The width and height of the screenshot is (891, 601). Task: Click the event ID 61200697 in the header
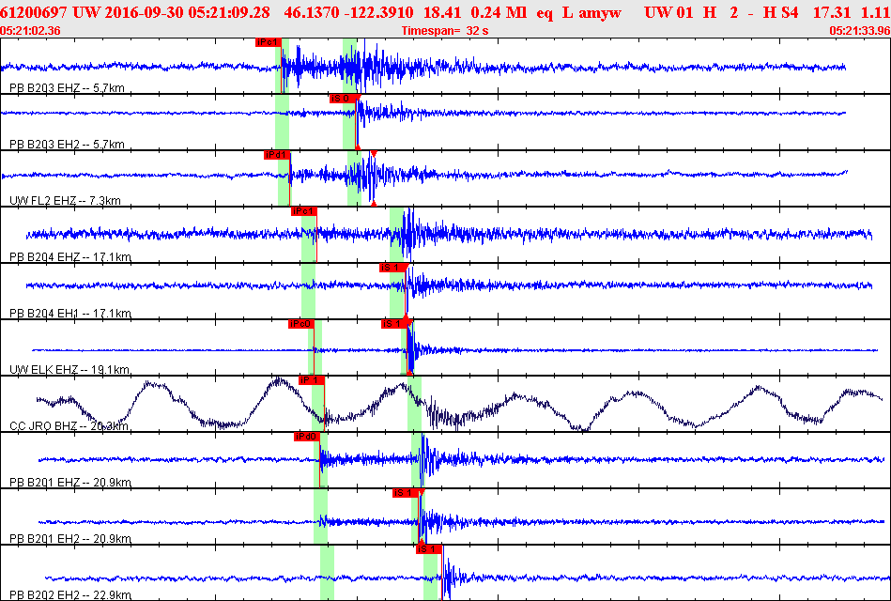[34, 12]
